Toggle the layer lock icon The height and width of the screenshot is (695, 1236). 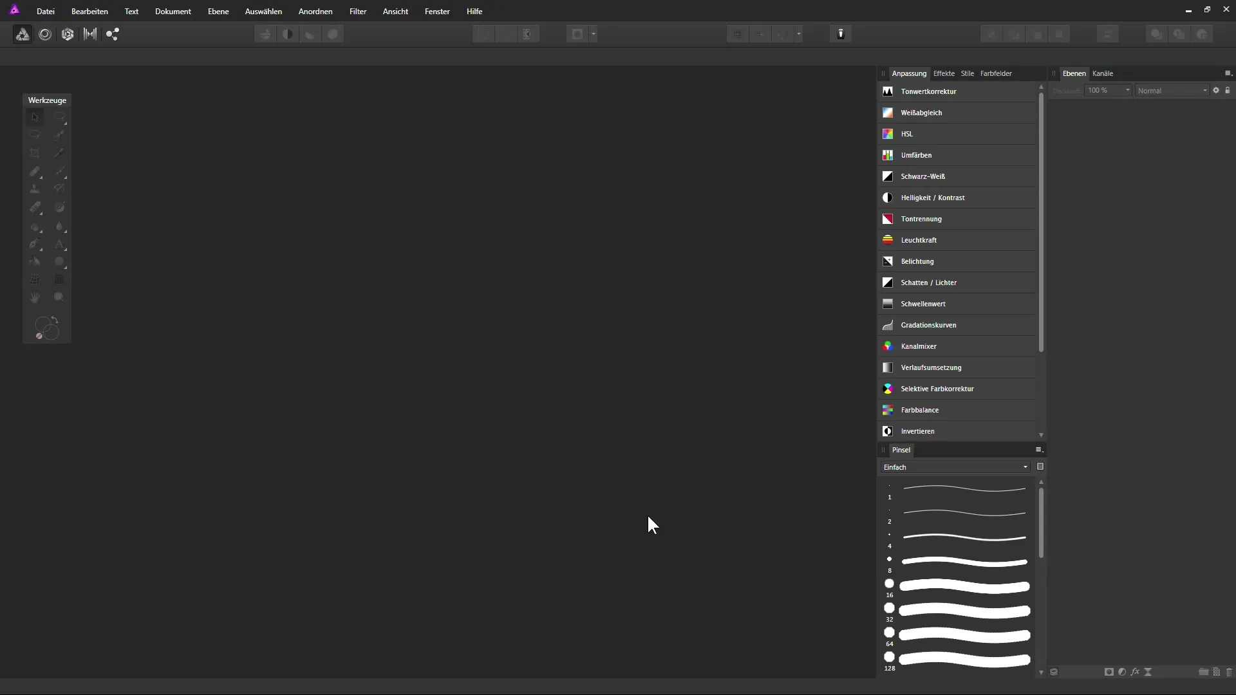1228,90
